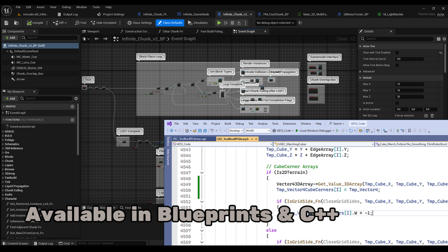The height and width of the screenshot is (252, 448).
Task: Toggle Allow Tick Before Begin Play checkbox
Action: 397,66
